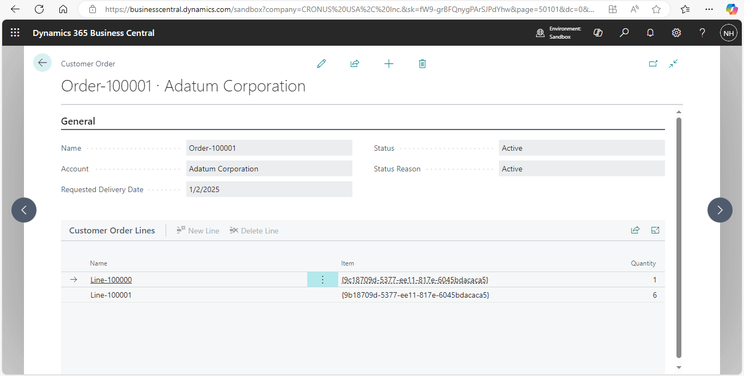
Task: Click New Line in order lines
Action: click(x=198, y=231)
